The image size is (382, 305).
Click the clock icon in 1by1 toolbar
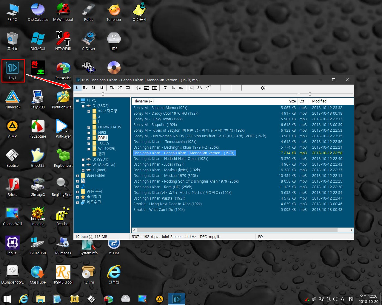coord(263,88)
